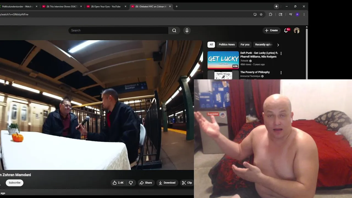Viewport: 352px width, 198px height.
Task: Click the Gemini sparkle icon in title bar
Action: [276, 6]
